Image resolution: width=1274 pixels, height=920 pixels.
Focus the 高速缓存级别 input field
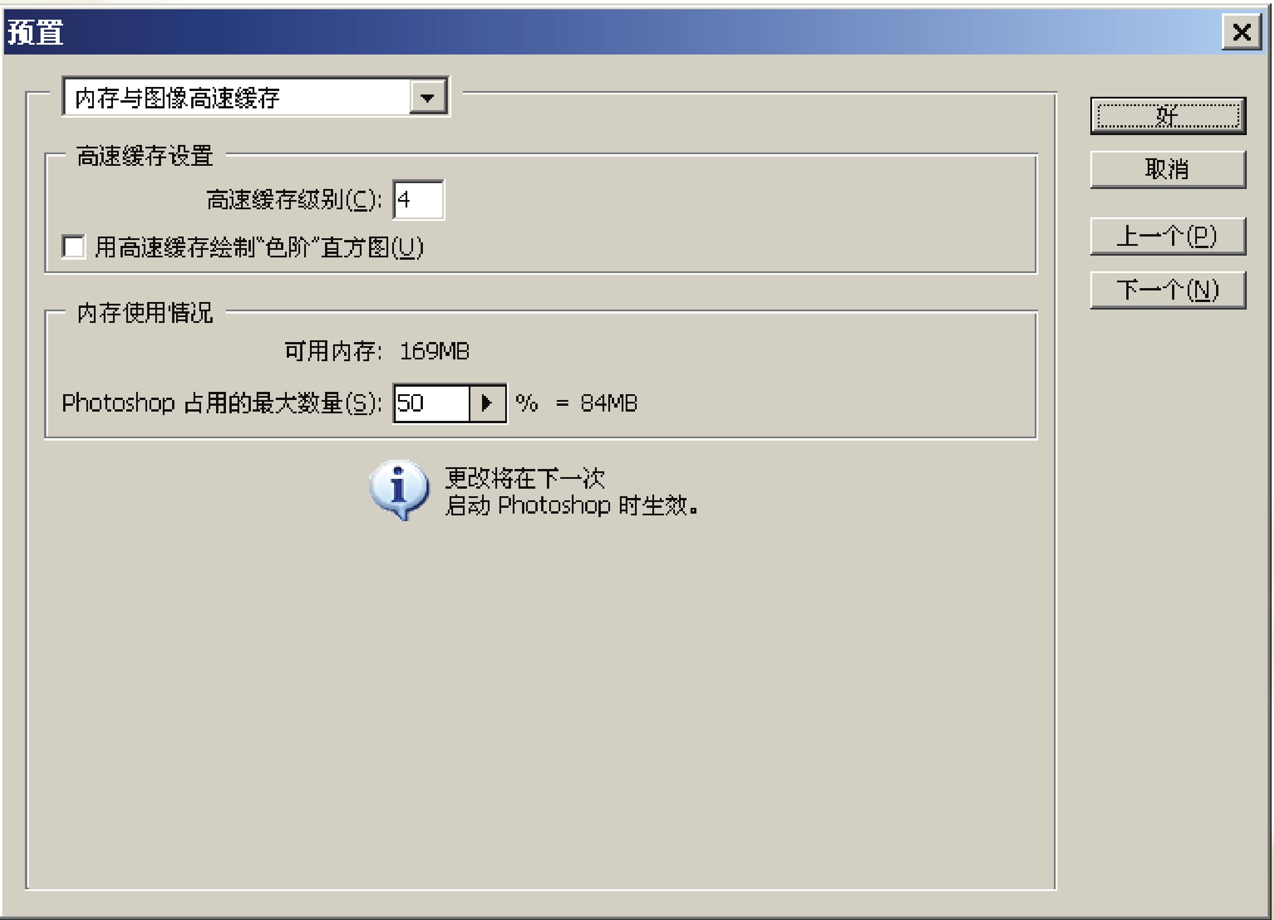tap(418, 199)
